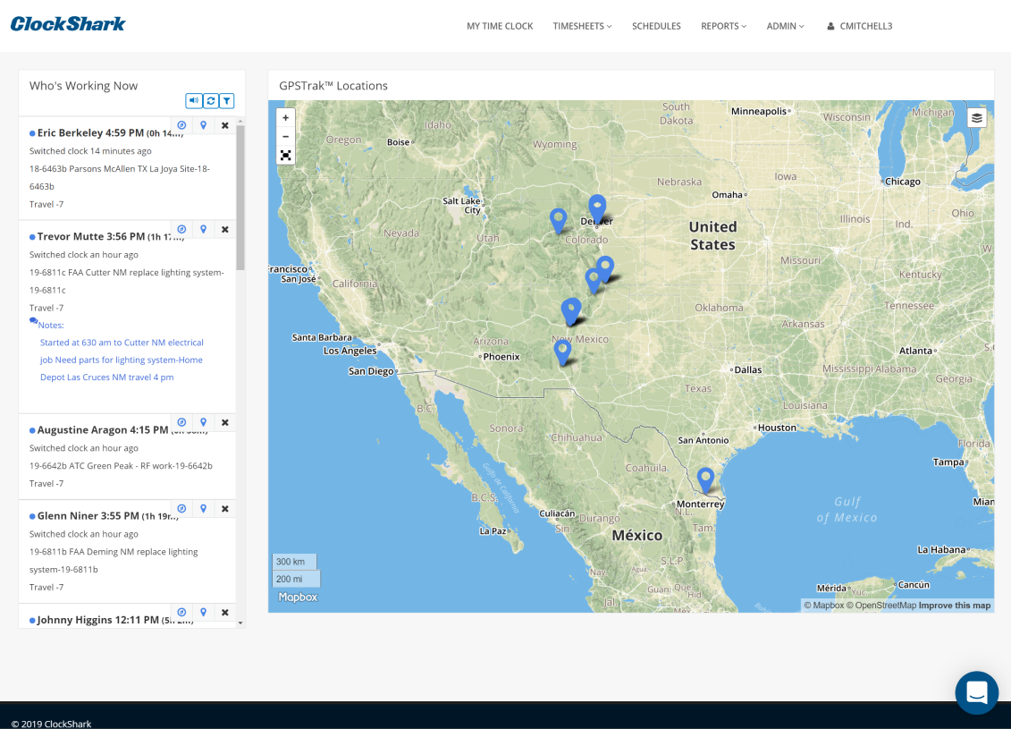The width and height of the screenshot is (1011, 729).
Task: Open the filter for Who's Working Now
Action: click(x=227, y=101)
